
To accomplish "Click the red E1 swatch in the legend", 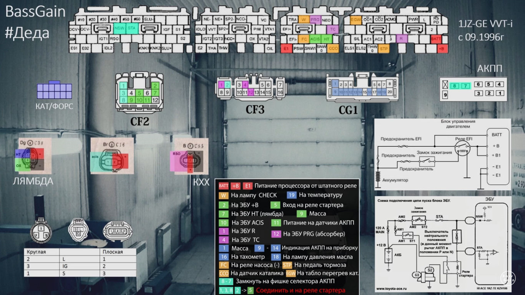I will click(248, 186).
